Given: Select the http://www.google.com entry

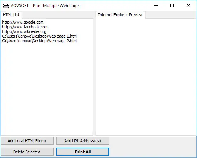Looking at the screenshot, I should coord(23,22).
